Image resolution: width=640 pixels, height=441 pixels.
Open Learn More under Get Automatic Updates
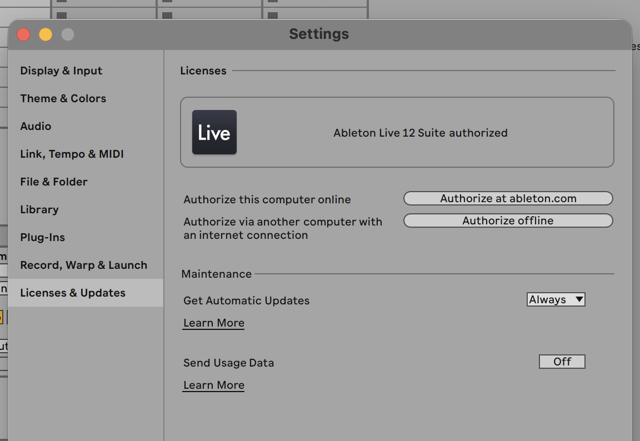[213, 323]
